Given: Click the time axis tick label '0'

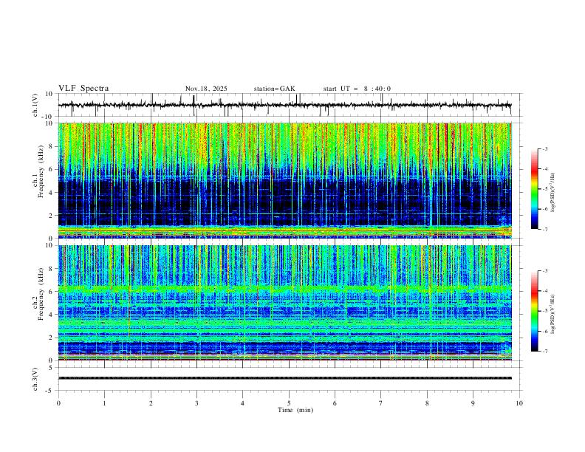Looking at the screenshot, I should [58, 403].
